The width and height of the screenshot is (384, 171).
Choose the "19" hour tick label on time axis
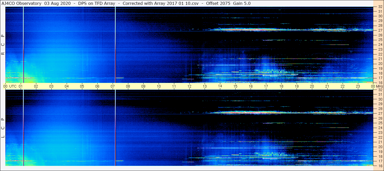coord(297,86)
